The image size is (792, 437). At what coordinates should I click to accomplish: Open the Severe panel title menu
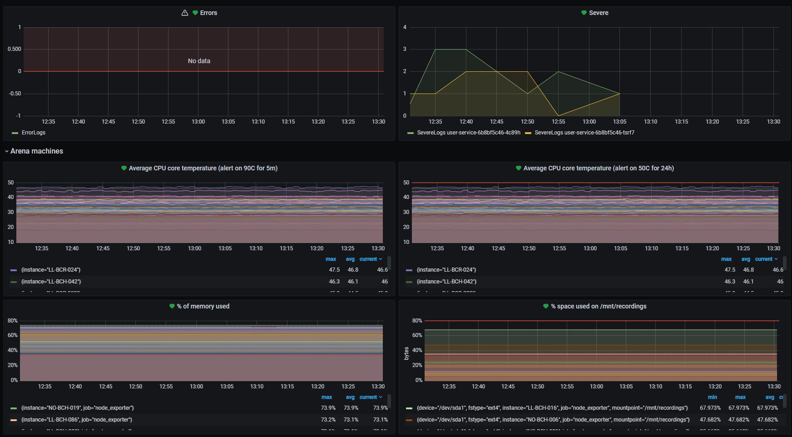pyautogui.click(x=598, y=13)
